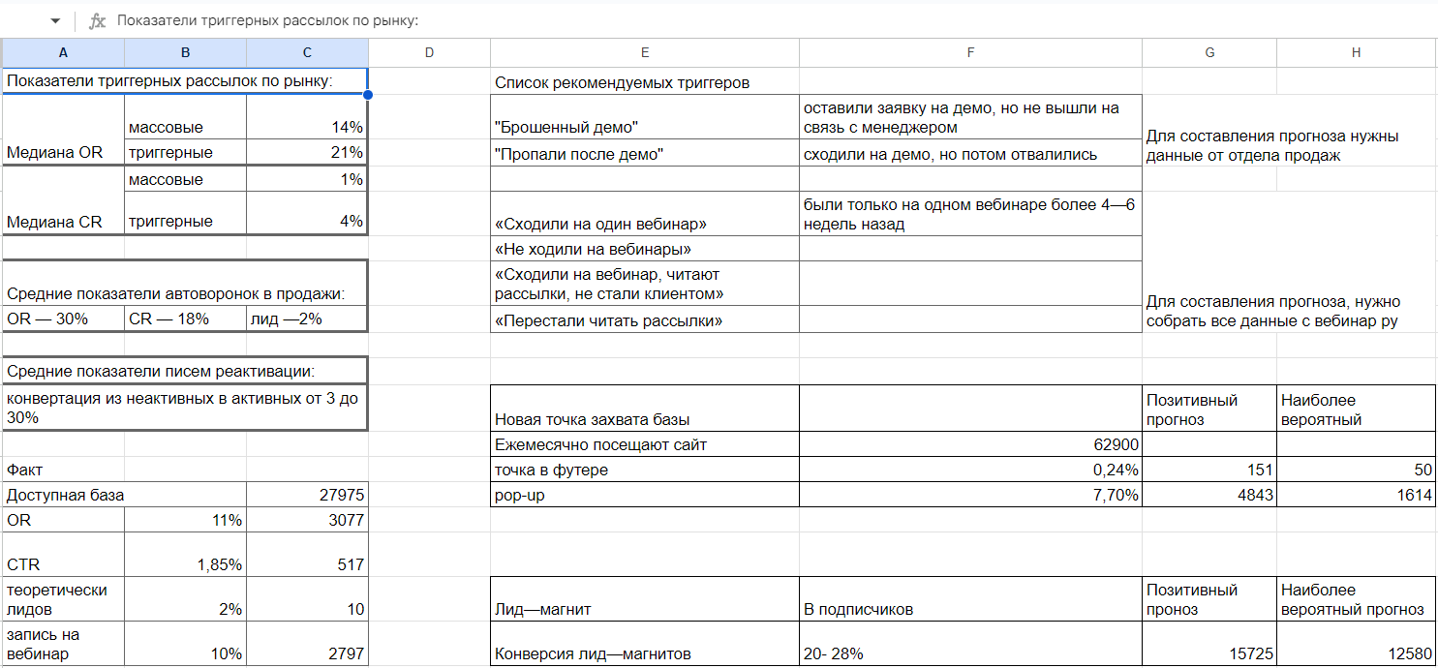
Task: Select column D header
Action: pos(429,53)
